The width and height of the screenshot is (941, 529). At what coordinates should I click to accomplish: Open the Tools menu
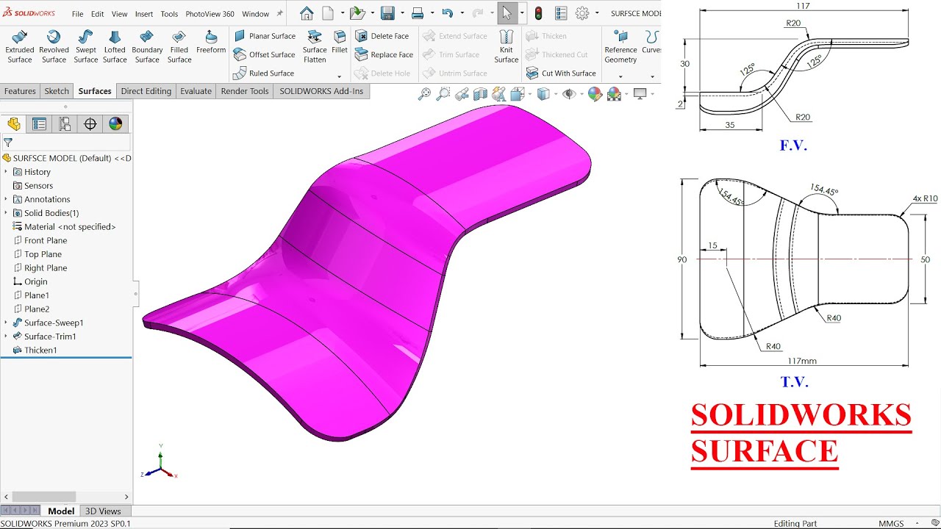tap(169, 14)
